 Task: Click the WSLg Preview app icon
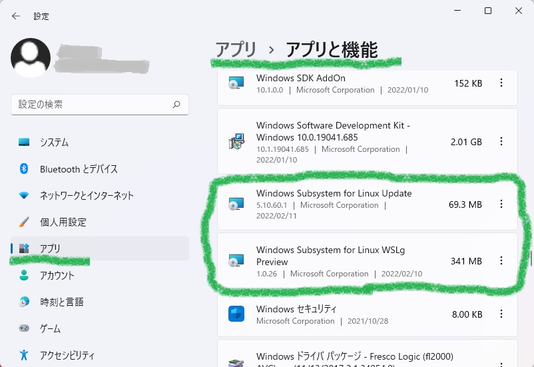pos(236,261)
